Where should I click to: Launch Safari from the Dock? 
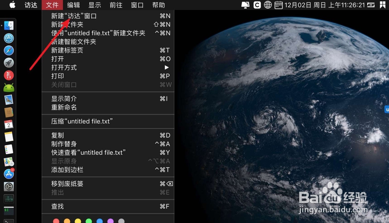[9, 51]
